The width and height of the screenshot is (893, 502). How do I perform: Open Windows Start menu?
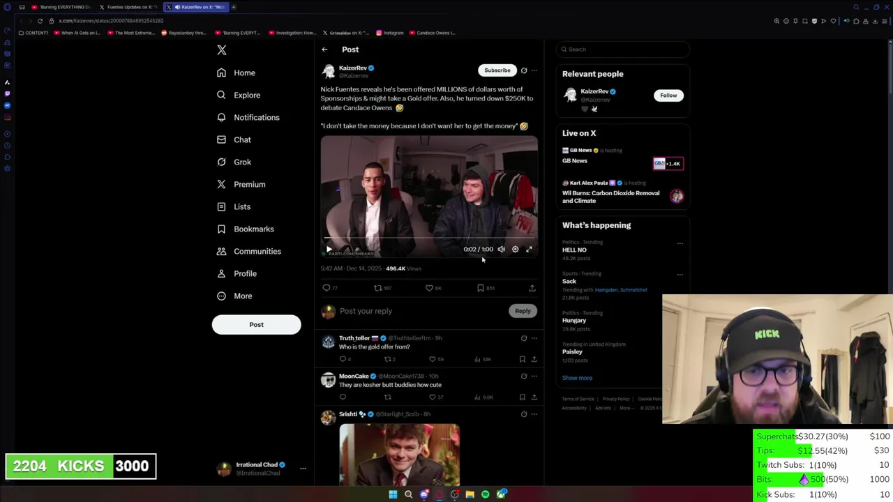pos(393,494)
